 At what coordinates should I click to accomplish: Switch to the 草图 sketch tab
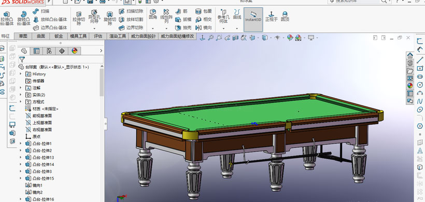[x=23, y=36]
